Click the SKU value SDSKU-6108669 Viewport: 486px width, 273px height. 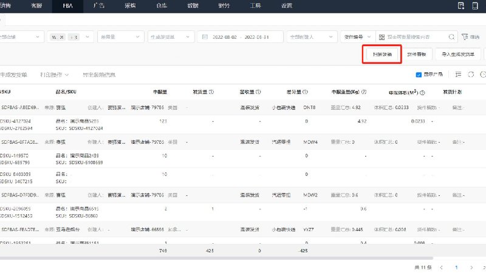(86, 163)
